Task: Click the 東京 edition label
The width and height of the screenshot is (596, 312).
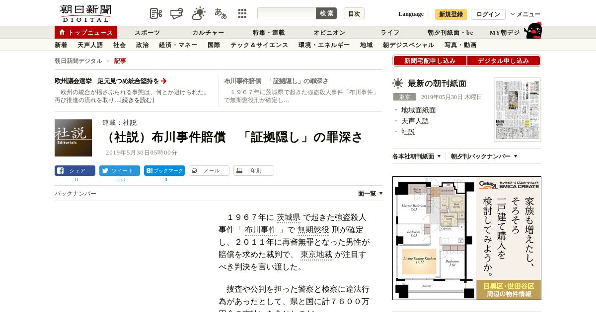Action: click(404, 97)
